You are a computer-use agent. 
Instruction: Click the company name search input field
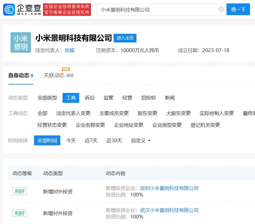pyautogui.click(x=158, y=10)
